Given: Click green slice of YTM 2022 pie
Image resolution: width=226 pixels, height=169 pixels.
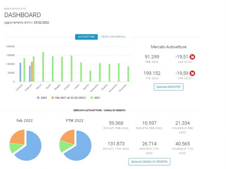Looking at the screenshot, I should (65, 146).
